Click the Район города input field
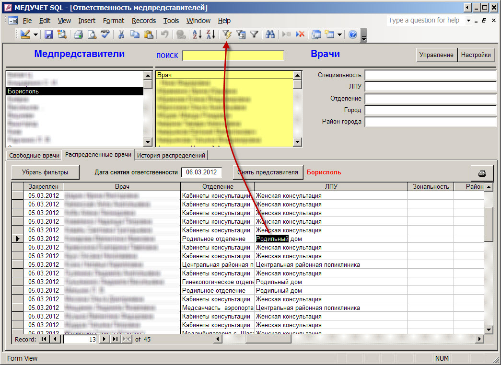 [x=430, y=122]
